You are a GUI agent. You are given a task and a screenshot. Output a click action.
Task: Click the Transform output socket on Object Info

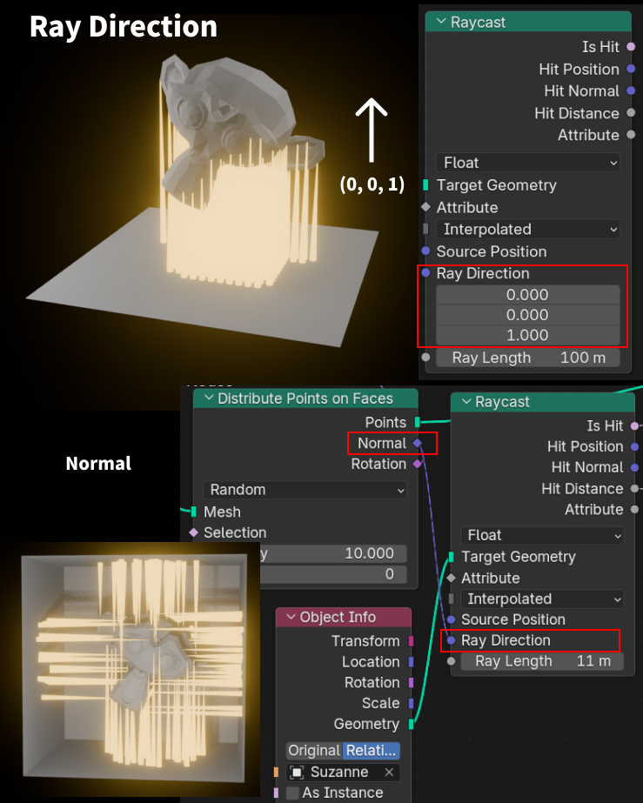tap(411, 641)
